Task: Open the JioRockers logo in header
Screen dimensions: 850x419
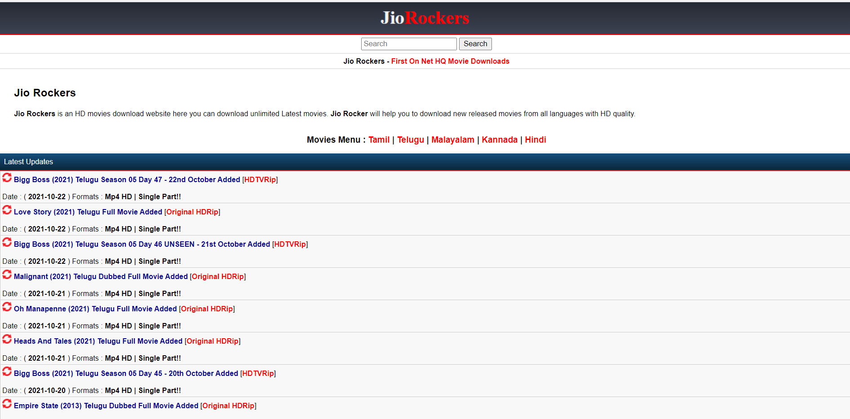Action: point(425,18)
